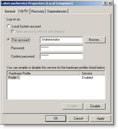Select the Log On tab

(23, 11)
